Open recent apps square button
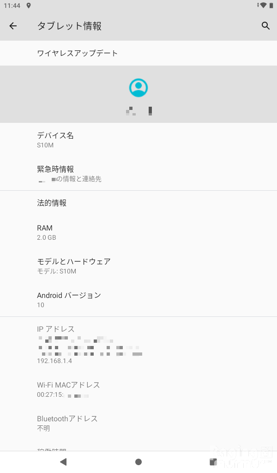277x473 pixels. [213, 461]
